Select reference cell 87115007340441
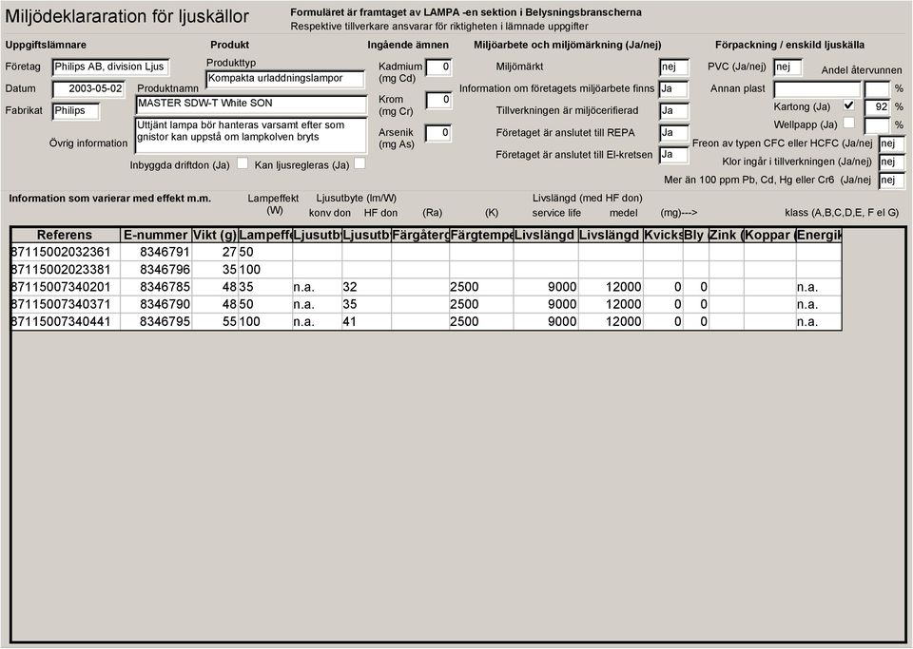Viewport: 913px width, 649px height. tap(66, 321)
